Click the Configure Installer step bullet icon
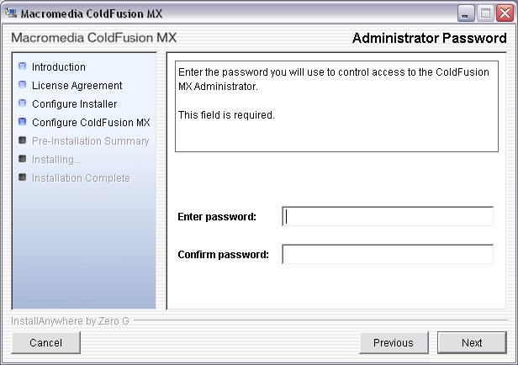The height and width of the screenshot is (365, 518). (23, 103)
